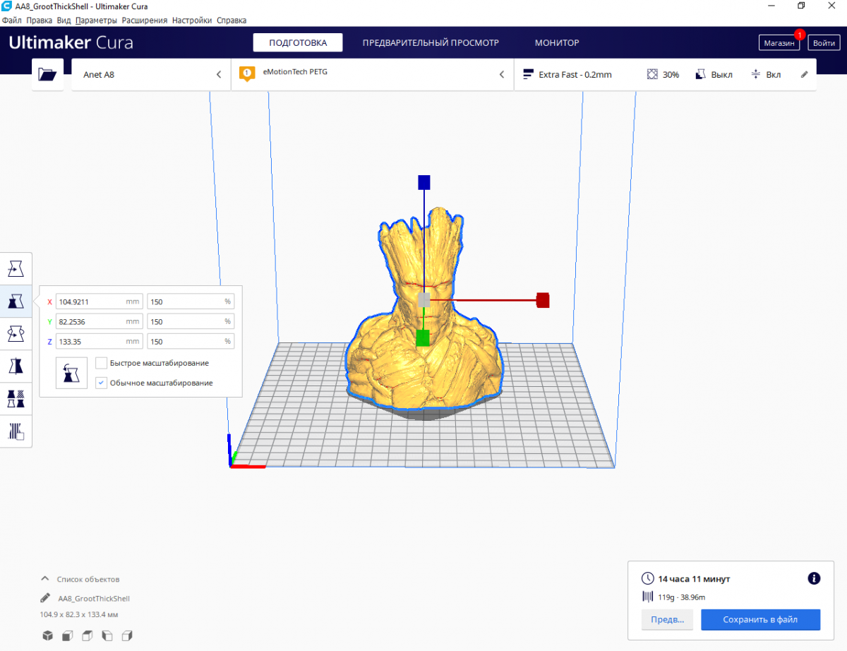Select the Mirror tool in left toolbar

[16, 366]
